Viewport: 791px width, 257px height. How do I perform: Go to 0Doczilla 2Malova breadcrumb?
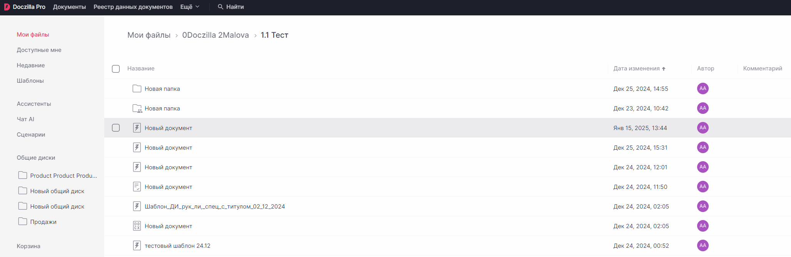(x=215, y=35)
